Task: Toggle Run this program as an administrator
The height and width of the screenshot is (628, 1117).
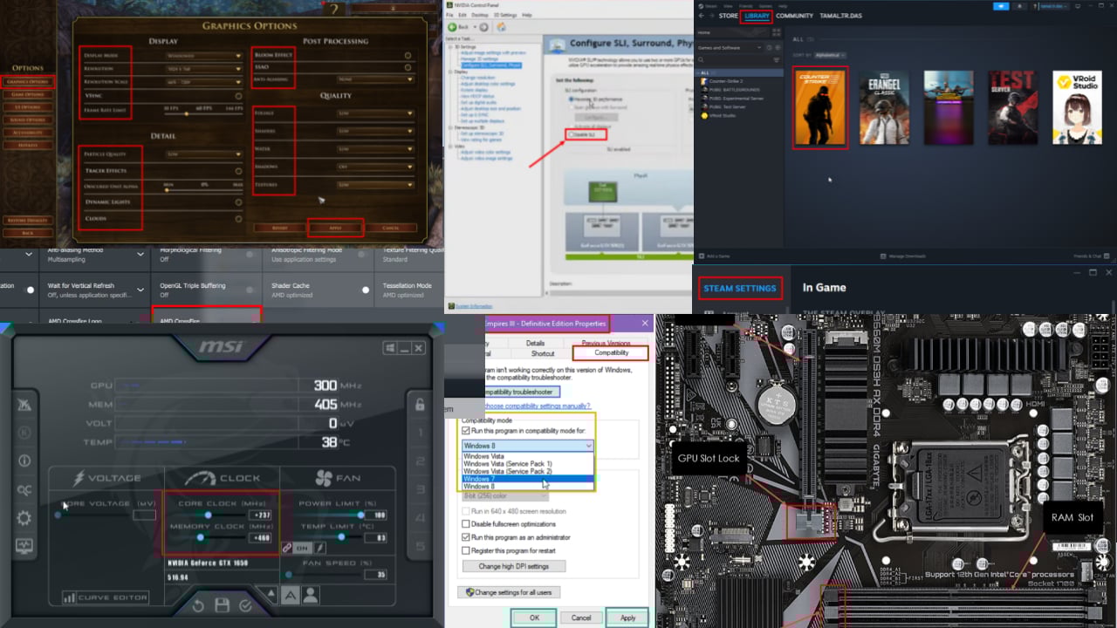Action: click(465, 537)
